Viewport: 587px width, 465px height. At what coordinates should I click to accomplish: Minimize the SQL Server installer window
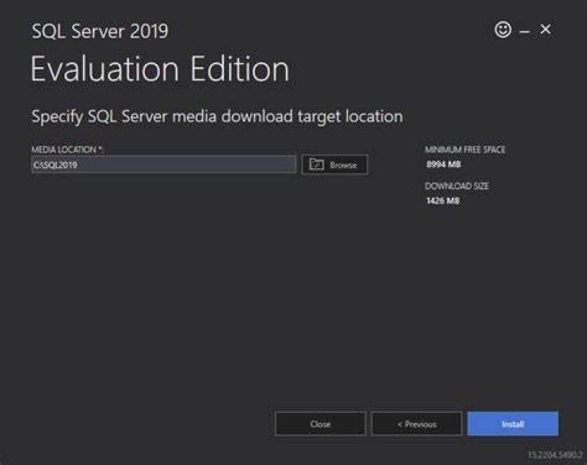tap(524, 32)
